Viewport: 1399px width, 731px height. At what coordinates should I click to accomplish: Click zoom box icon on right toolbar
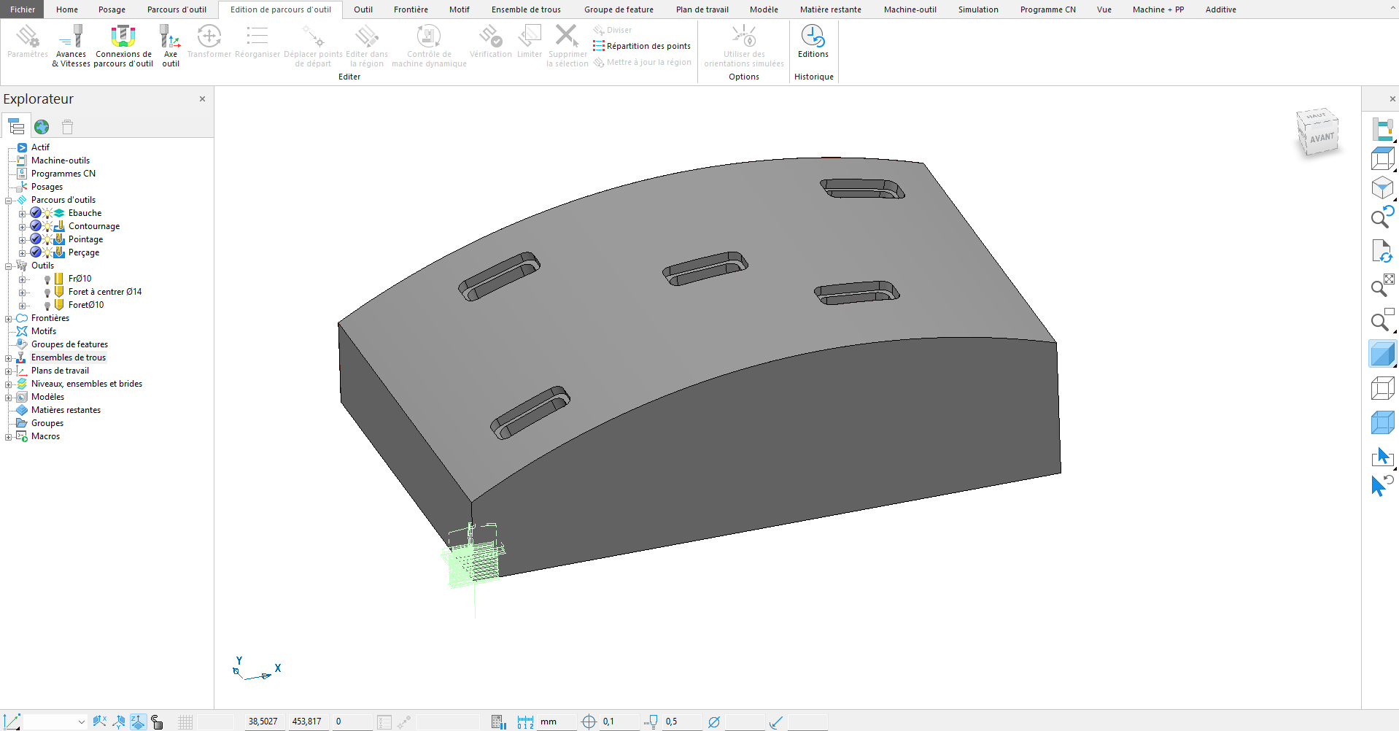click(1382, 320)
